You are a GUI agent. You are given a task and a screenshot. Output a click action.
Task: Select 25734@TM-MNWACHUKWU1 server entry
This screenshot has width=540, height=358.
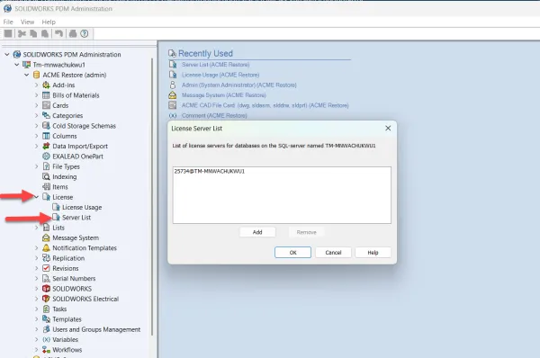tap(210, 171)
